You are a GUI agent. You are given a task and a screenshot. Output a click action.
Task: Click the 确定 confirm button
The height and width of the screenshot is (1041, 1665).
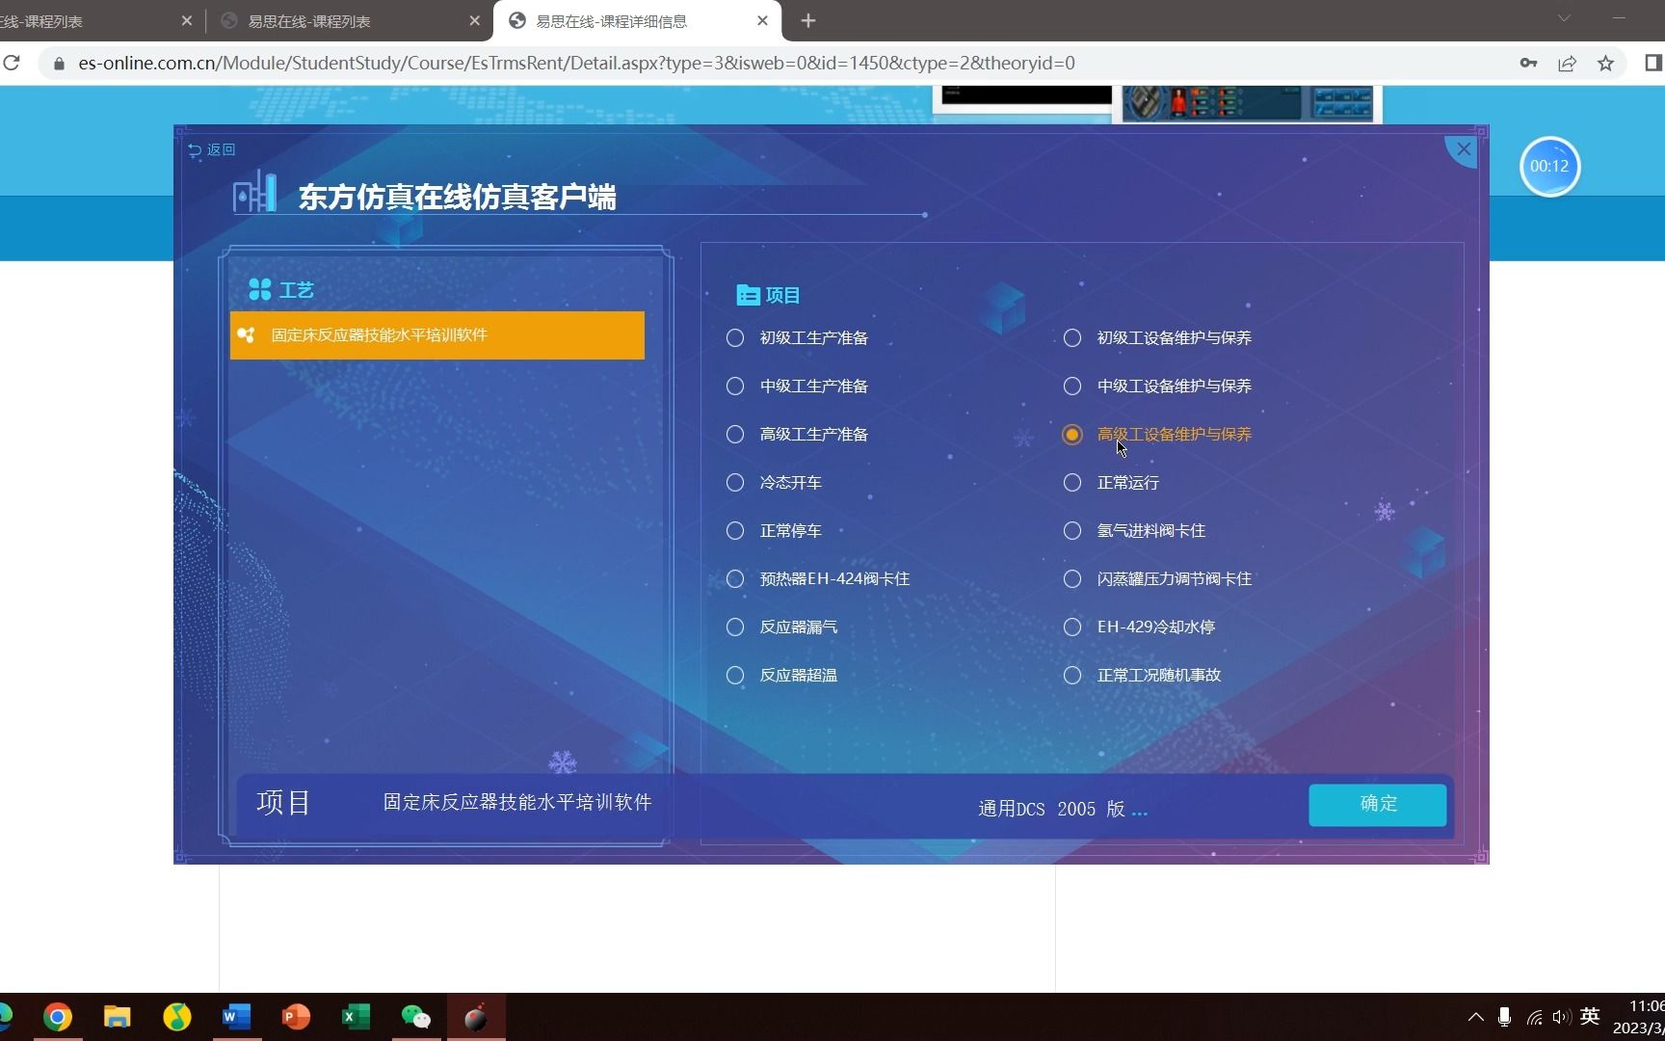pyautogui.click(x=1377, y=804)
